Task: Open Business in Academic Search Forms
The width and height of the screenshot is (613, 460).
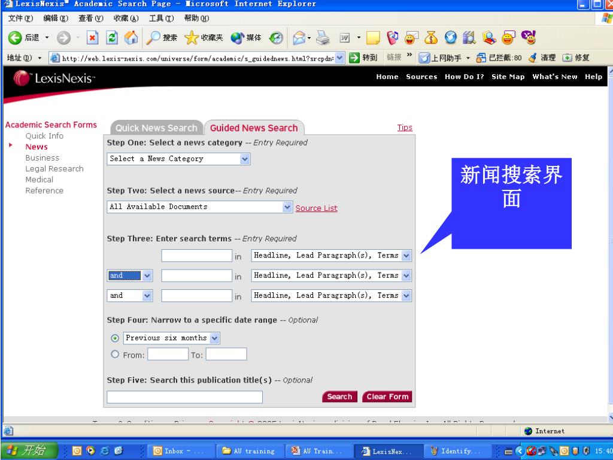Action: coord(43,158)
